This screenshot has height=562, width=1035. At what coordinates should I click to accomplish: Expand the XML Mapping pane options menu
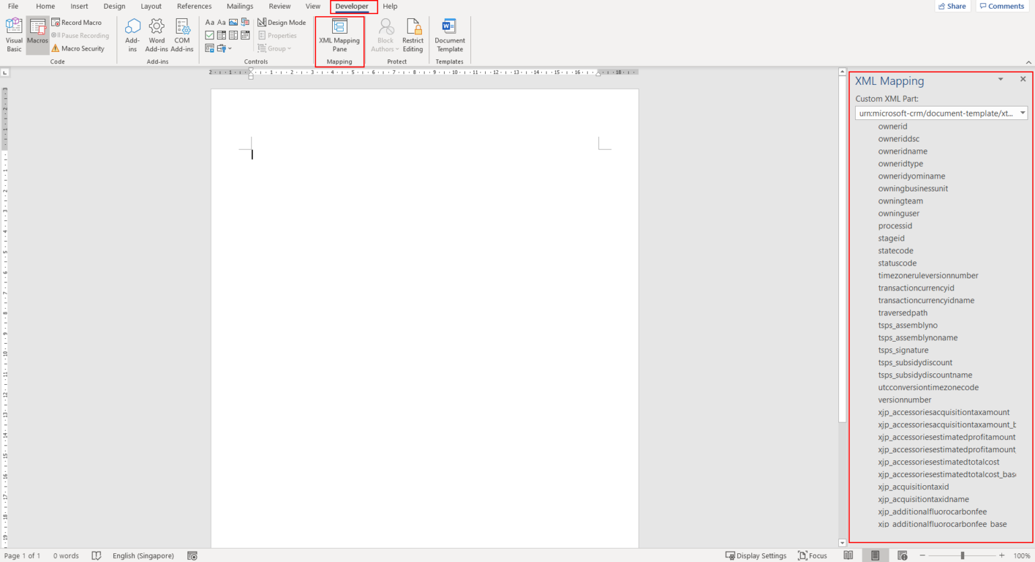tap(1000, 79)
